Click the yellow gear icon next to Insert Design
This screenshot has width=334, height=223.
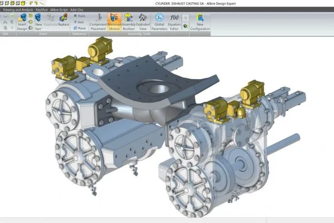pyautogui.click(x=31, y=22)
